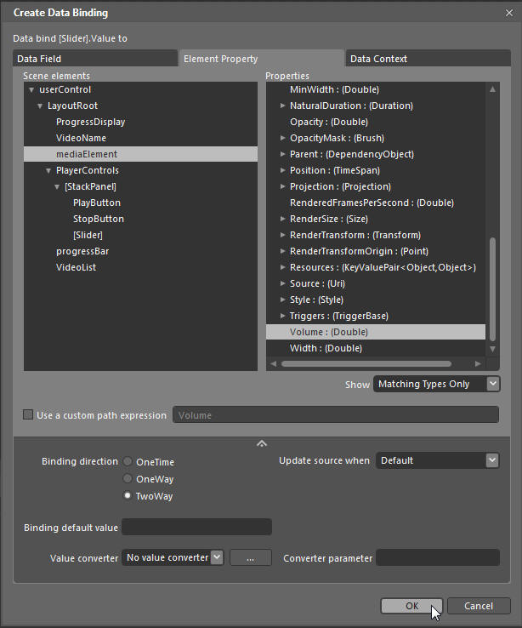The height and width of the screenshot is (628, 522).
Task: Collapse the userControl tree node
Action: (x=31, y=89)
